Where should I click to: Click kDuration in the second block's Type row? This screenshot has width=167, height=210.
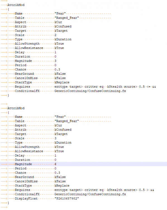[63, 143]
